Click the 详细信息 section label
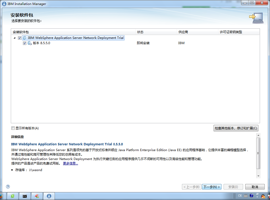This screenshot has height=200, width=270. click(17, 137)
